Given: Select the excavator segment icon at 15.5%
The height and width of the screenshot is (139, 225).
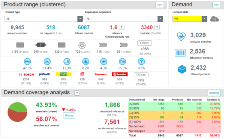Looking at the screenshot, I should coord(122,62).
